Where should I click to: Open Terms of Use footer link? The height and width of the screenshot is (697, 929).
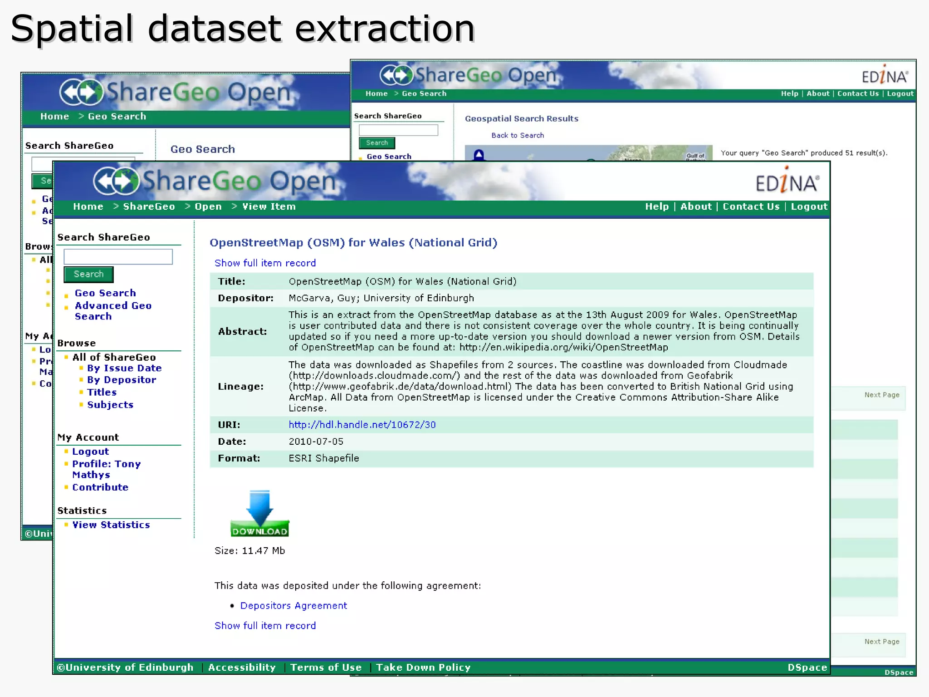(x=326, y=668)
